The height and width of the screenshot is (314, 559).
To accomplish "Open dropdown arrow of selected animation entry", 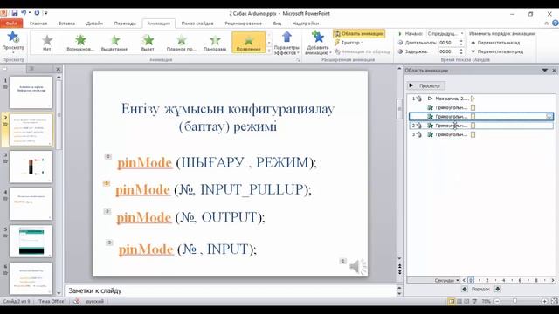I will [549, 116].
